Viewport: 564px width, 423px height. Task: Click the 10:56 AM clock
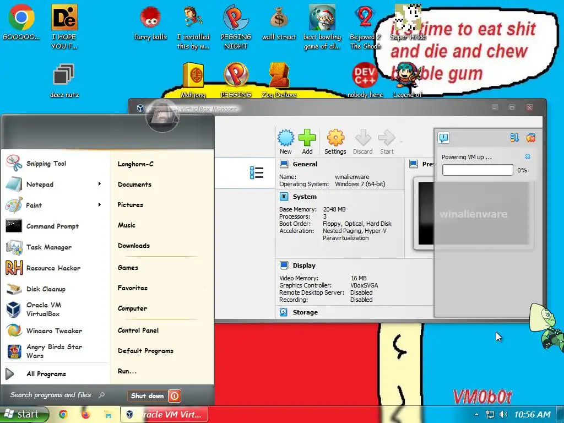coord(532,414)
